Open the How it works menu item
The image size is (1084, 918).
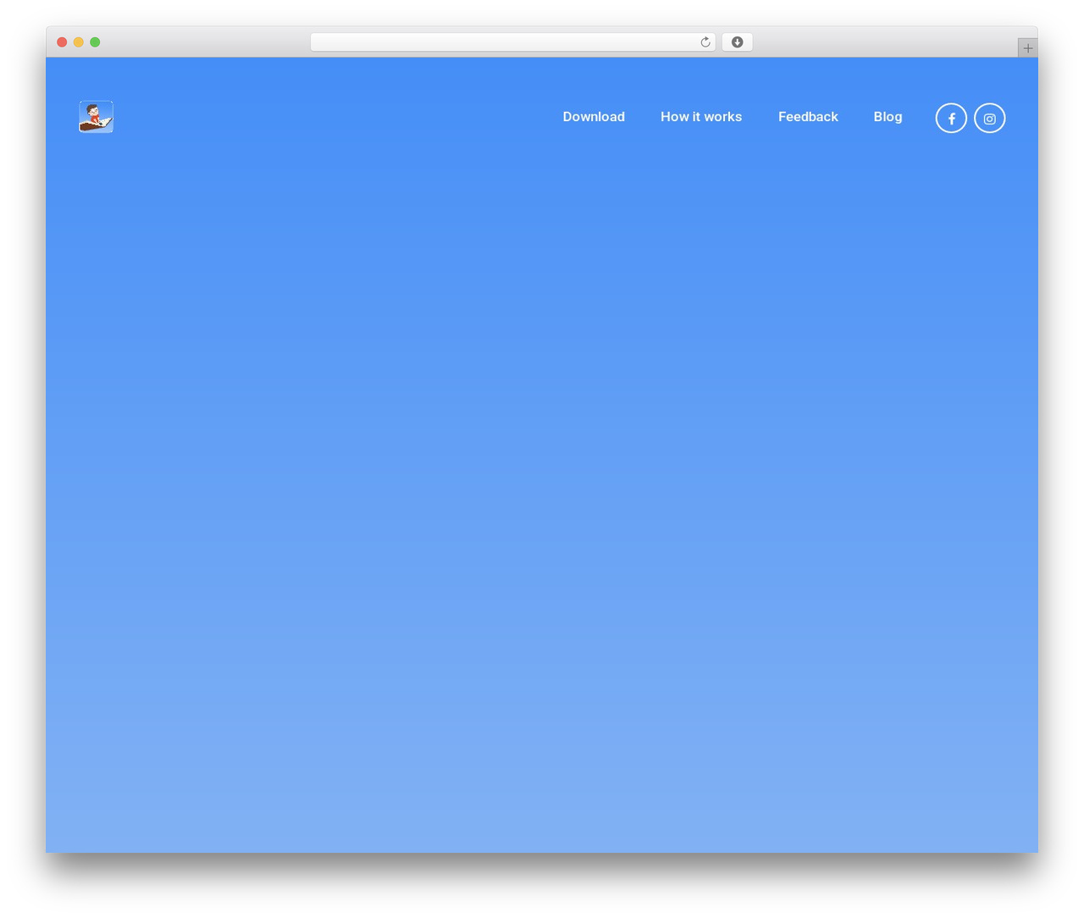(x=701, y=117)
